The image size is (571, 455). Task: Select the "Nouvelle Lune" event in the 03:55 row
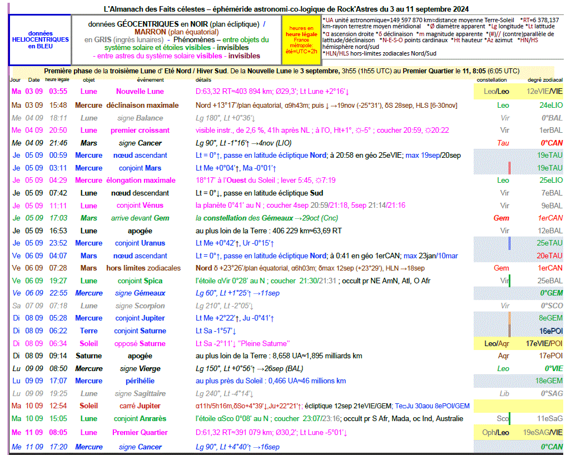click(140, 91)
